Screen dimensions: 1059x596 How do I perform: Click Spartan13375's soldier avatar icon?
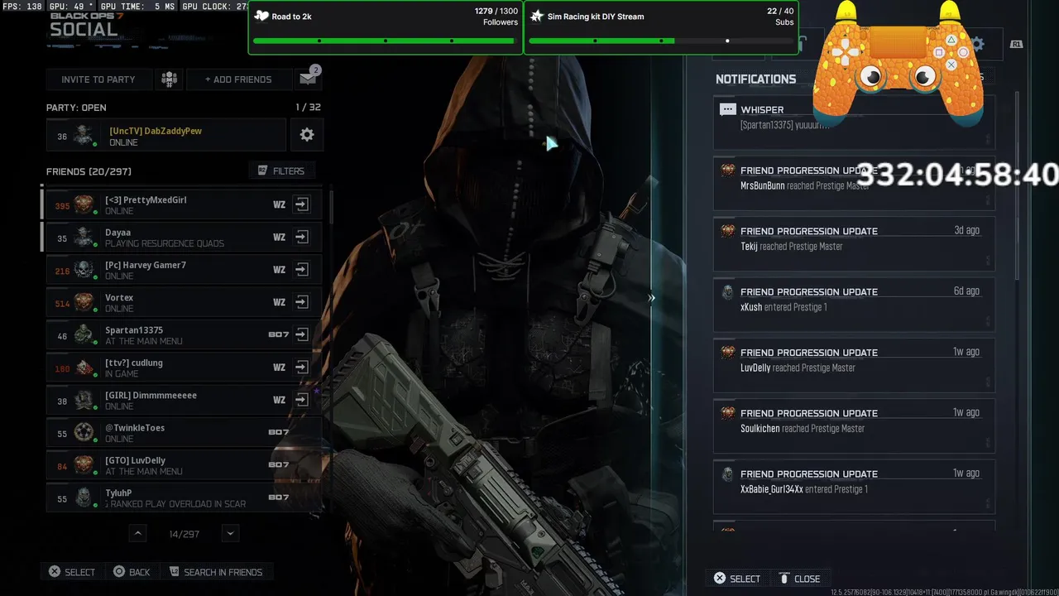(84, 334)
